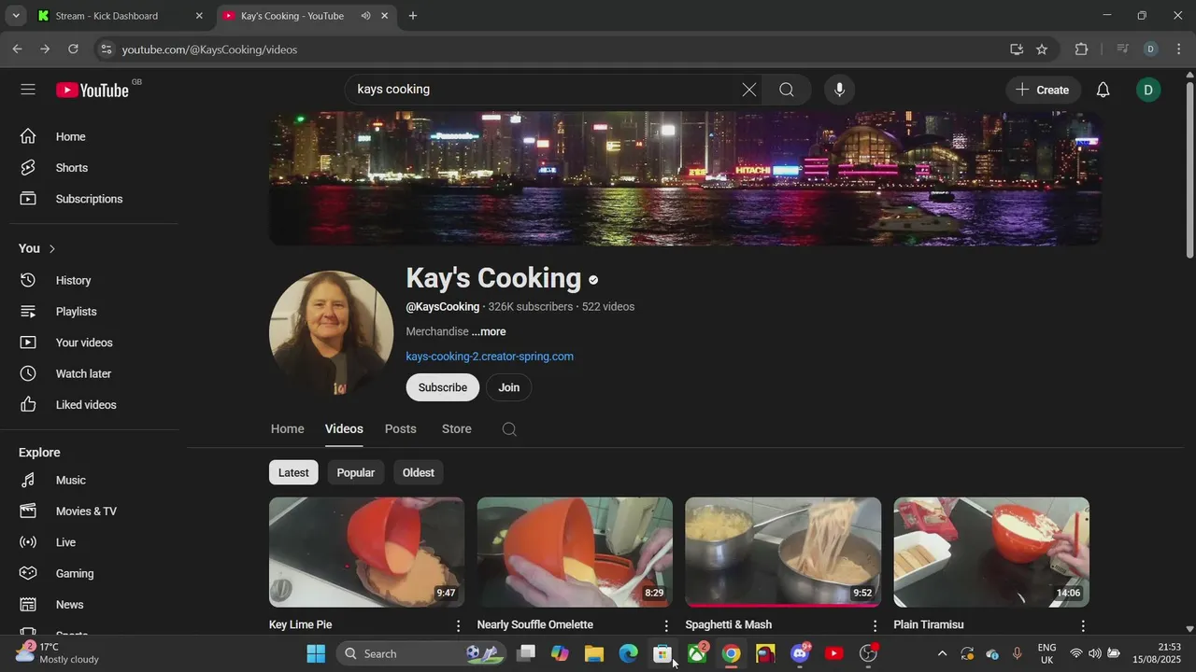Open the account avatar D menu
Screen dimensions: 1196x672
pyautogui.click(x=1148, y=90)
